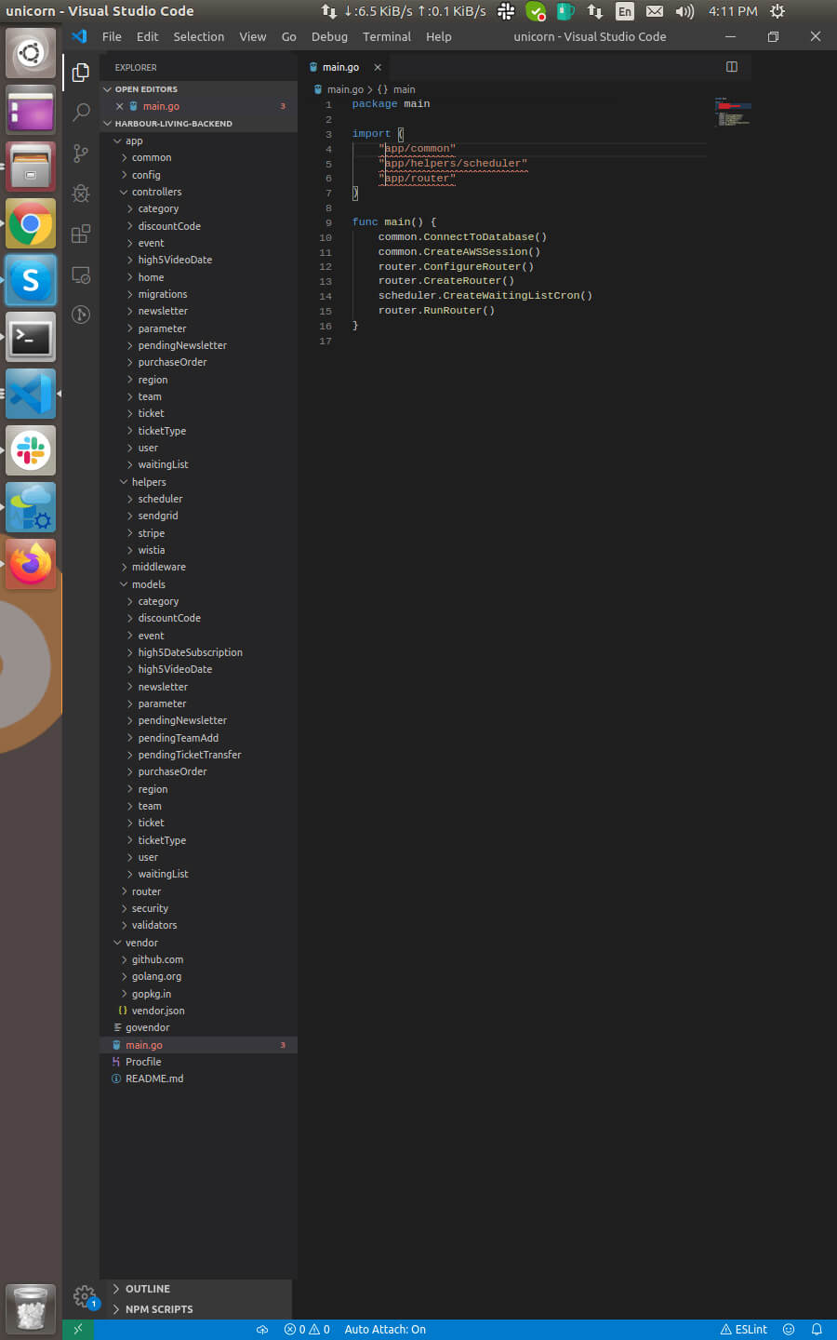Viewport: 837px width, 1340px height.
Task: Open the Search view in activity bar
Action: click(x=81, y=113)
